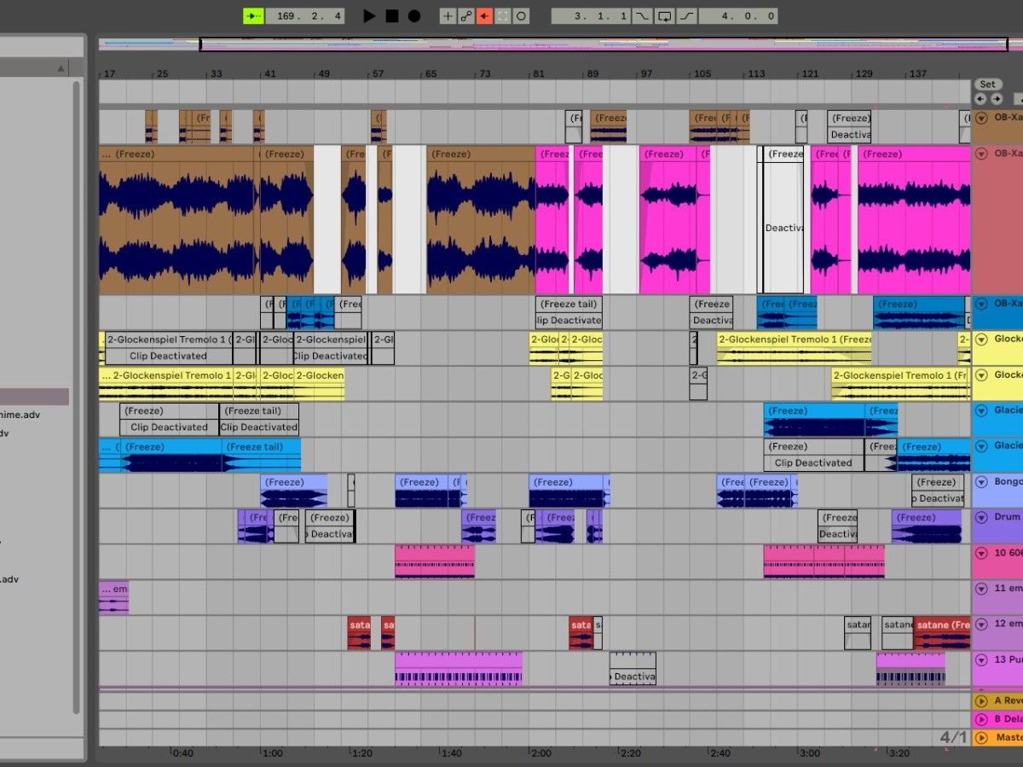Viewport: 1023px width, 767px height.
Task: Click the Punch-In switch icon
Action: pos(642,16)
